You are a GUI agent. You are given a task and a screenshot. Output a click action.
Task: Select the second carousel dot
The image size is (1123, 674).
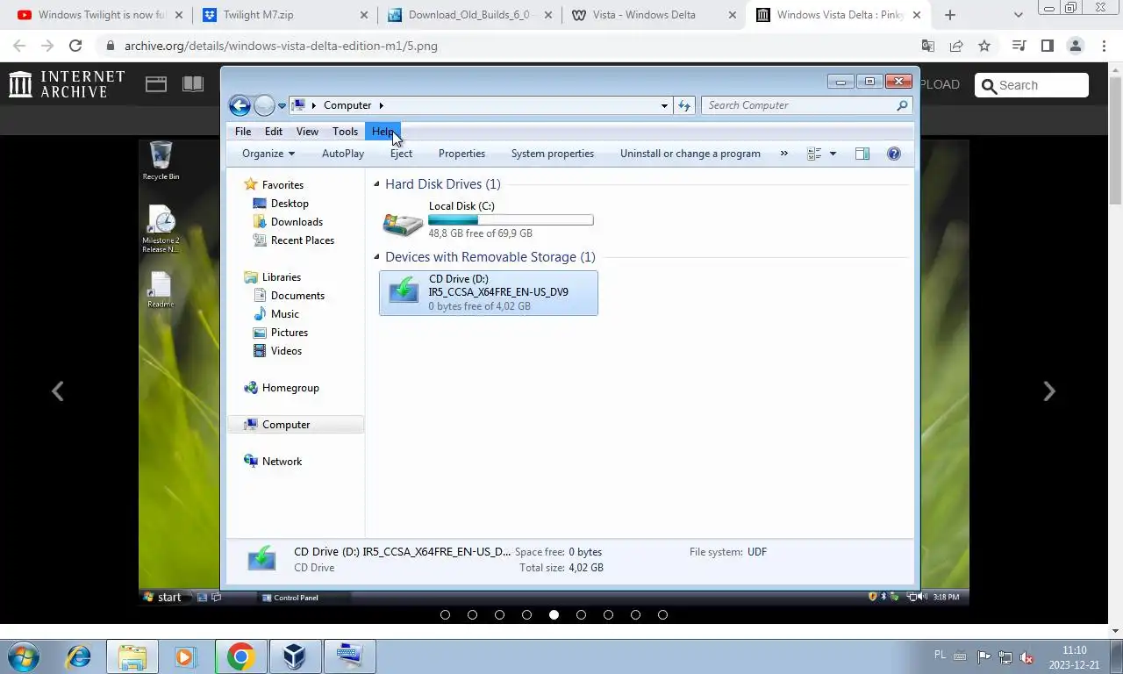(472, 615)
